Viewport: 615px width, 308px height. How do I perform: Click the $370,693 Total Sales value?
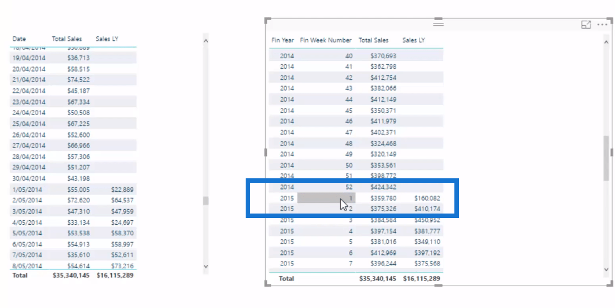coord(383,56)
